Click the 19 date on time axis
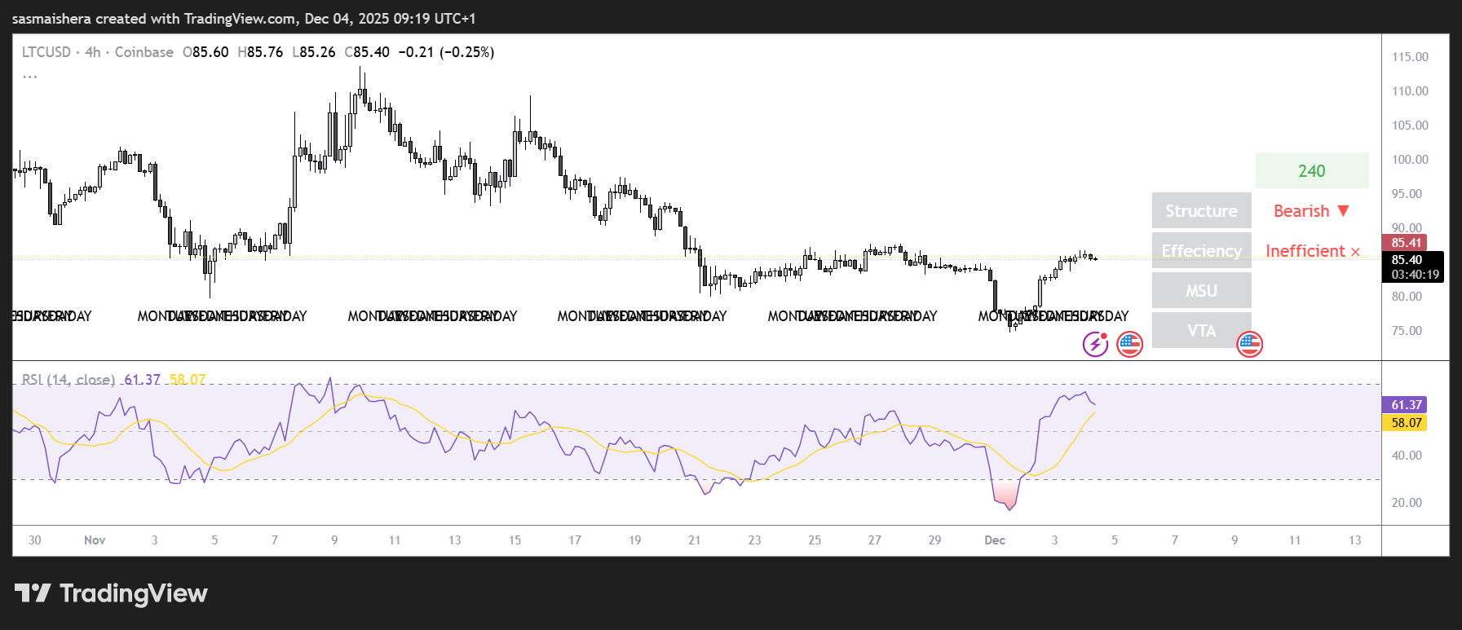The image size is (1462, 630). [635, 540]
